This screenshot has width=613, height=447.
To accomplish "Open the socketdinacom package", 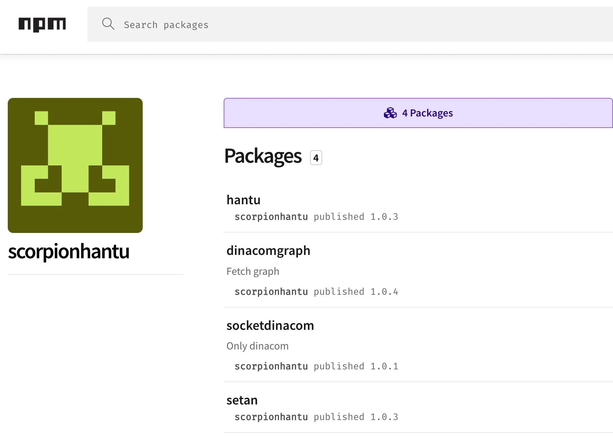I will (x=270, y=325).
